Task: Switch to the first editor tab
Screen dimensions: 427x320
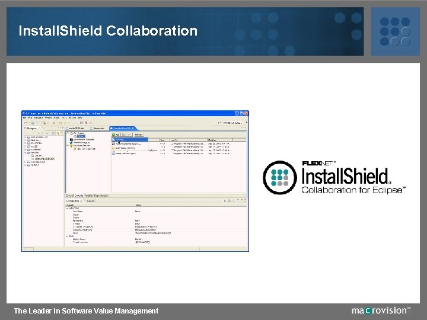Action: pyautogui.click(x=77, y=128)
